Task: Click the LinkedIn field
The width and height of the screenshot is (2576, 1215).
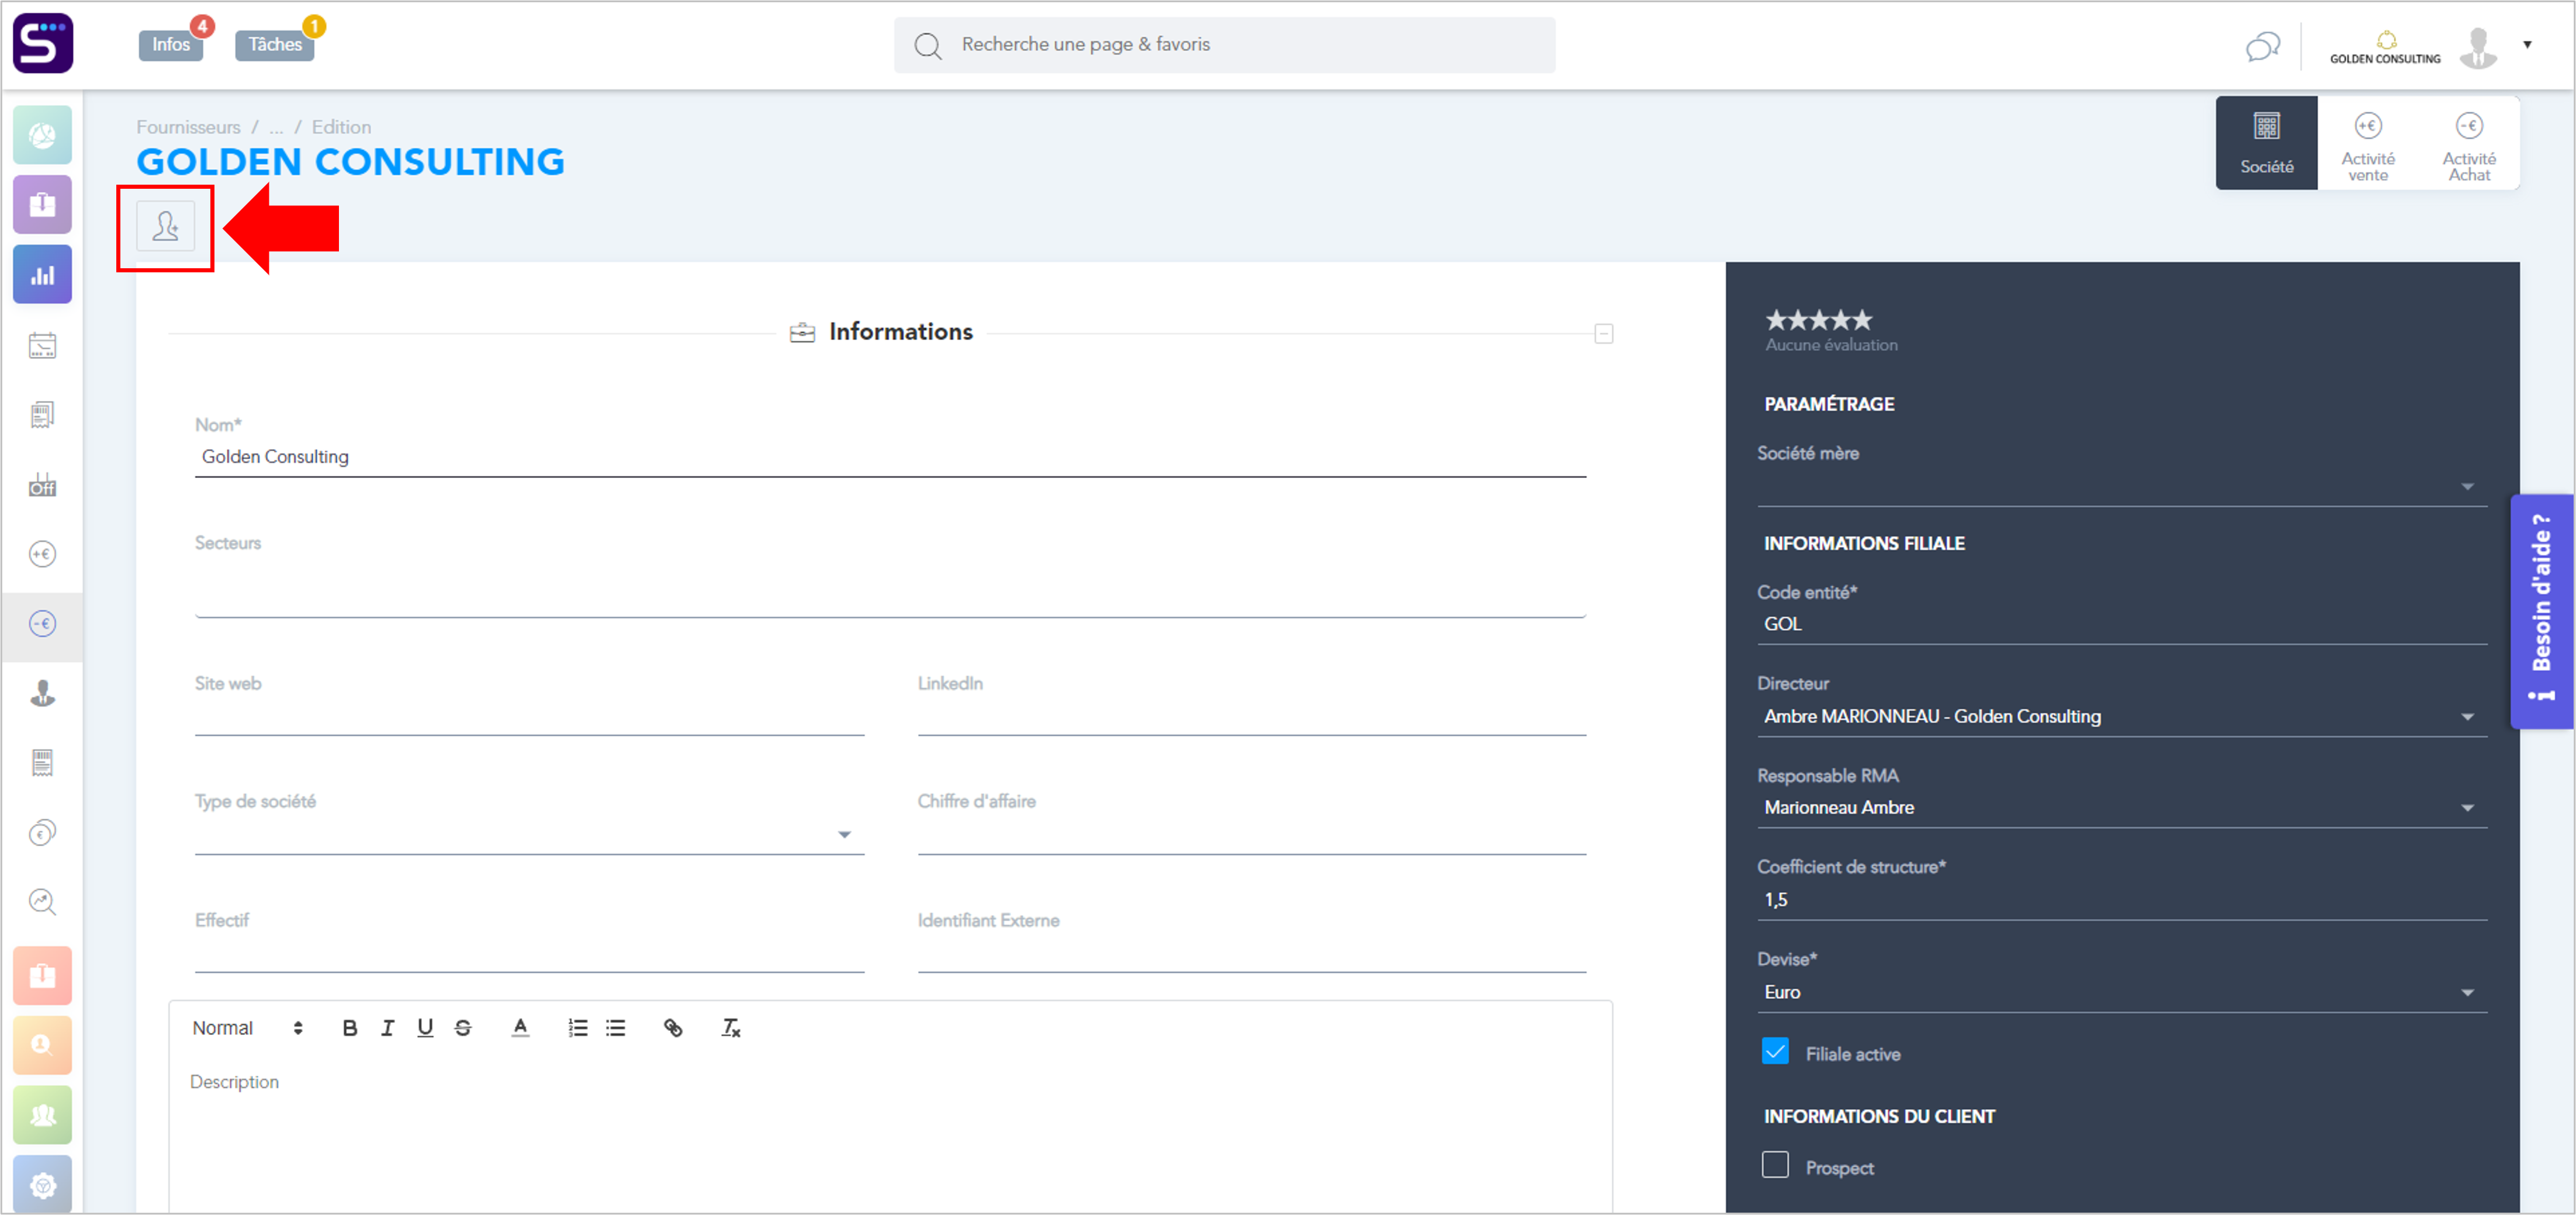Action: tap(1252, 716)
